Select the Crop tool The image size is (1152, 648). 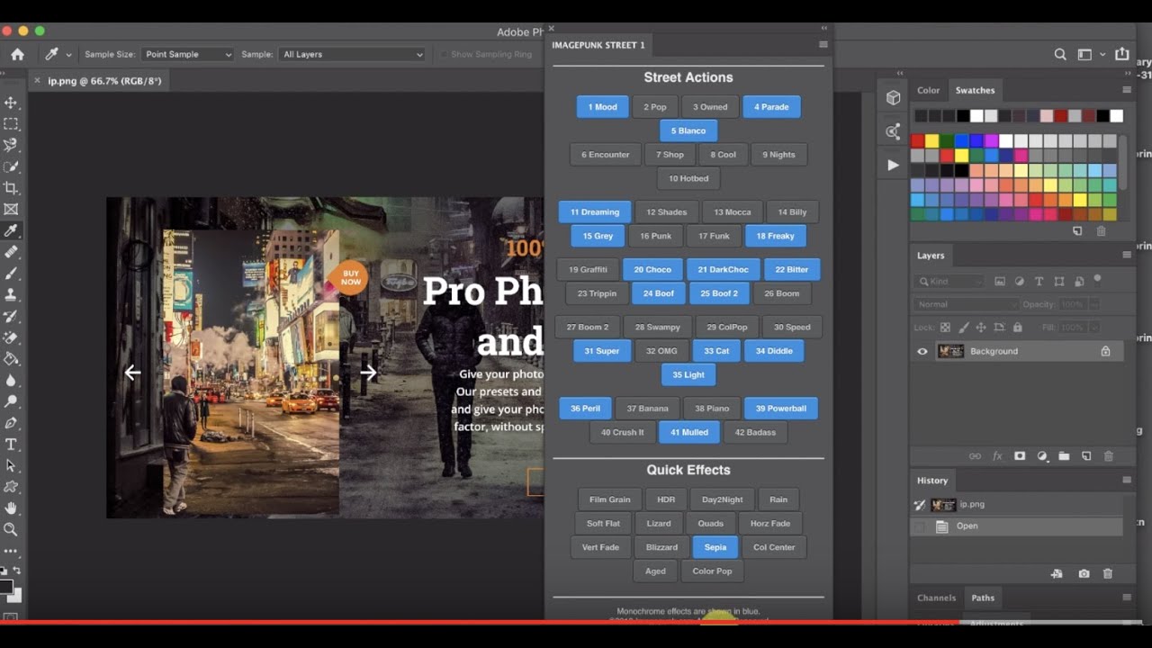(x=12, y=188)
